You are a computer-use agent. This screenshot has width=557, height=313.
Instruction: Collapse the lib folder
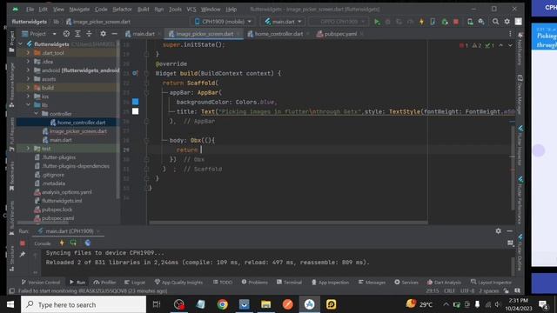coord(28,105)
